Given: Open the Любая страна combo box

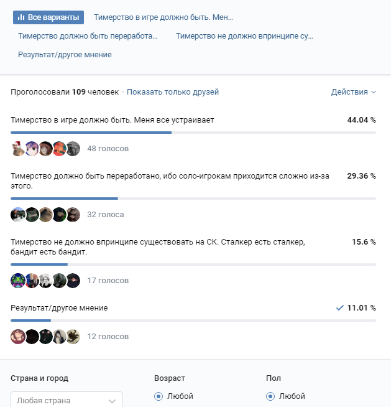Looking at the screenshot, I should [67, 400].
